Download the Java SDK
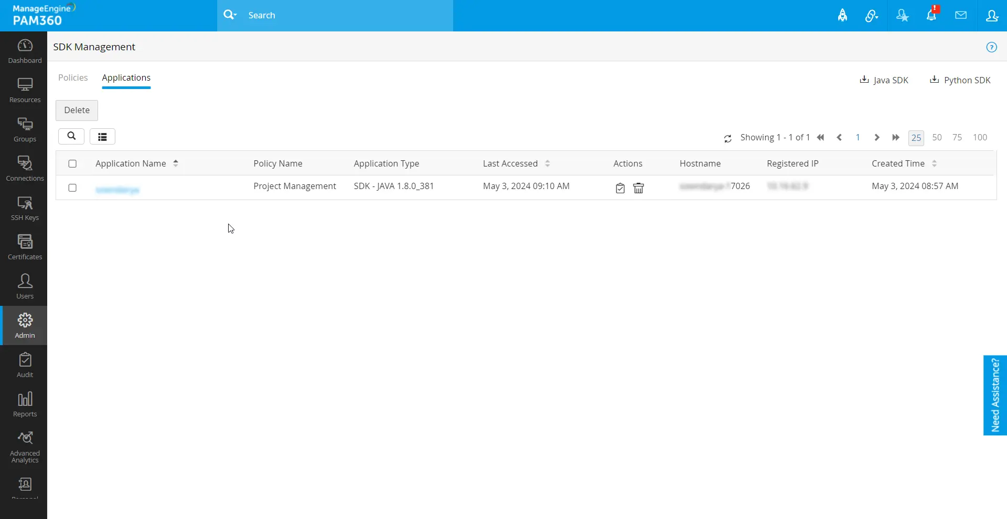Image resolution: width=1007 pixels, height=519 pixels. pos(884,80)
